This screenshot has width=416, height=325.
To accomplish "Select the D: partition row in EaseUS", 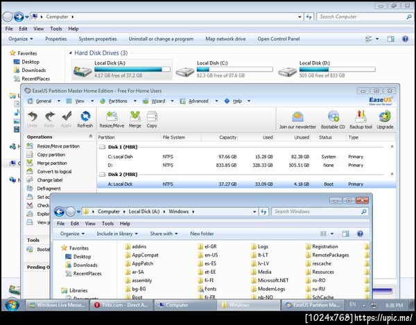I will [246, 165].
